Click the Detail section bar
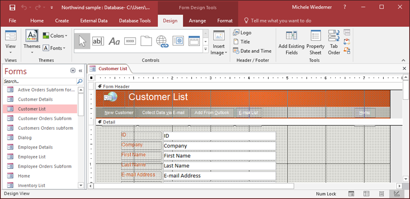 coord(248,122)
